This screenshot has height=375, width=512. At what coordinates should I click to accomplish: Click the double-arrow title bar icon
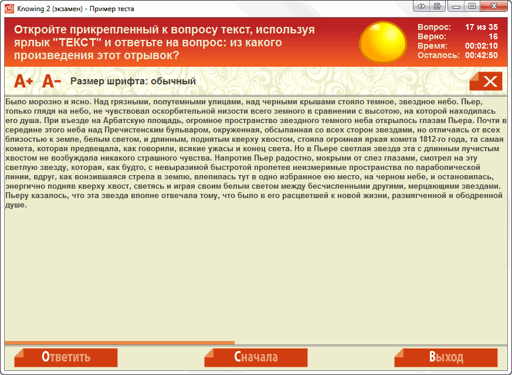[x=422, y=6]
